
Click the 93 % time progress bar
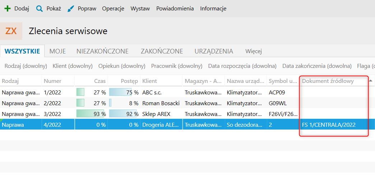[x=91, y=114]
